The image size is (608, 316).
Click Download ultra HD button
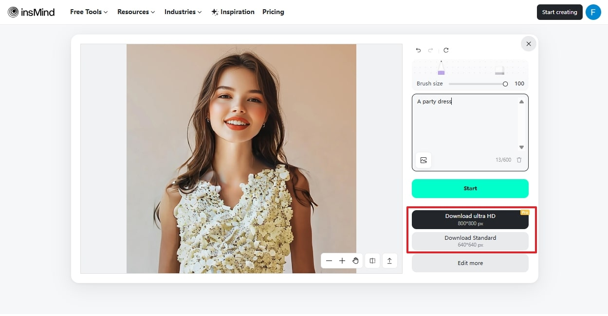point(470,219)
